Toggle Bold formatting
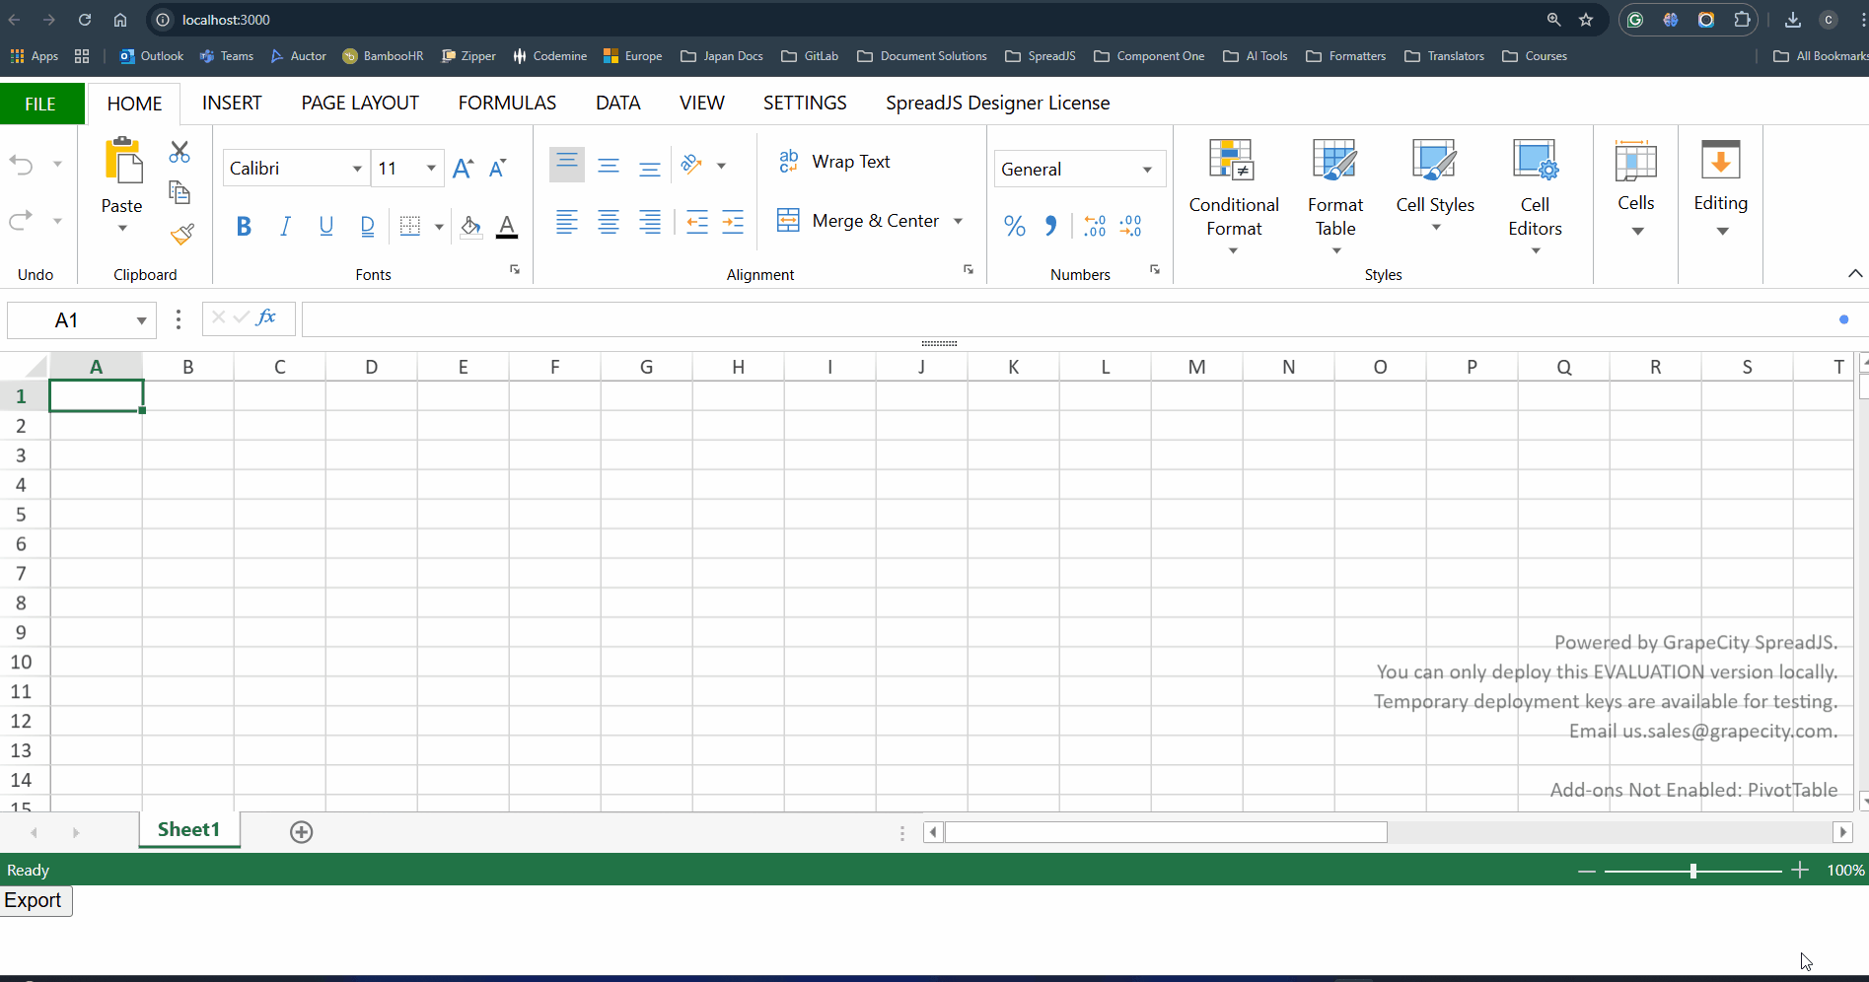 (244, 227)
